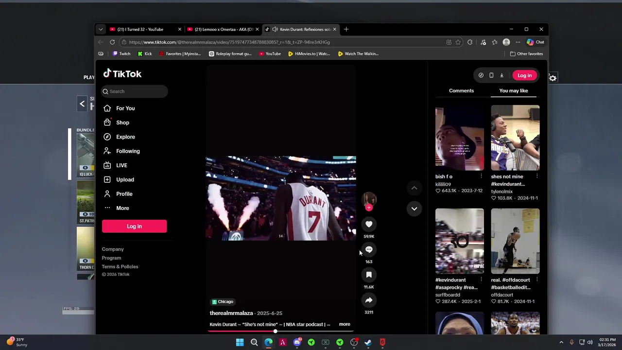The height and width of the screenshot is (350, 622).
Task: Click the back arrow in background game window
Action: (82, 104)
